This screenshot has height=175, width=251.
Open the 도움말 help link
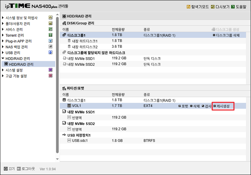coord(238,7)
